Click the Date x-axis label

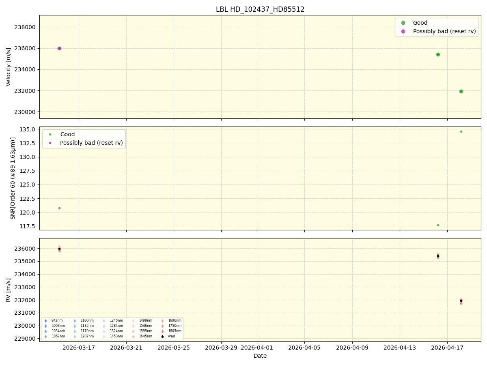260,356
